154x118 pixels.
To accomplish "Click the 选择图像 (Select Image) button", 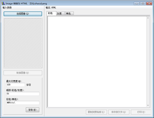I will 23,14.
